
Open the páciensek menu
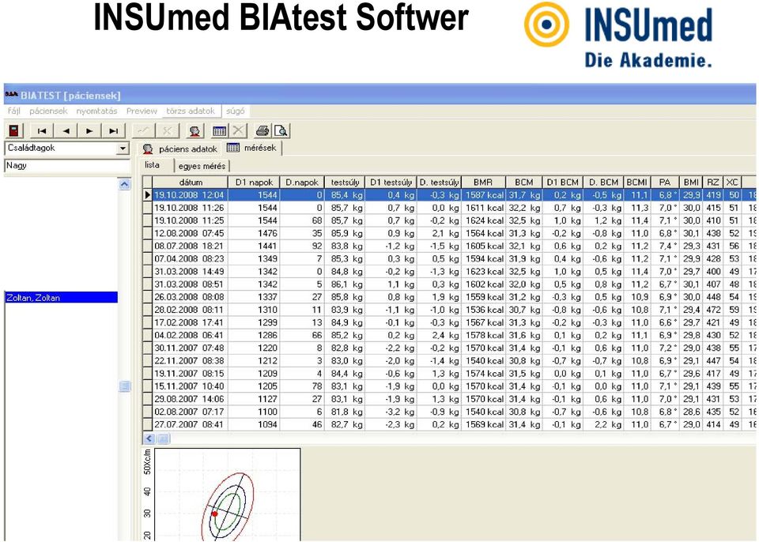pos(48,111)
